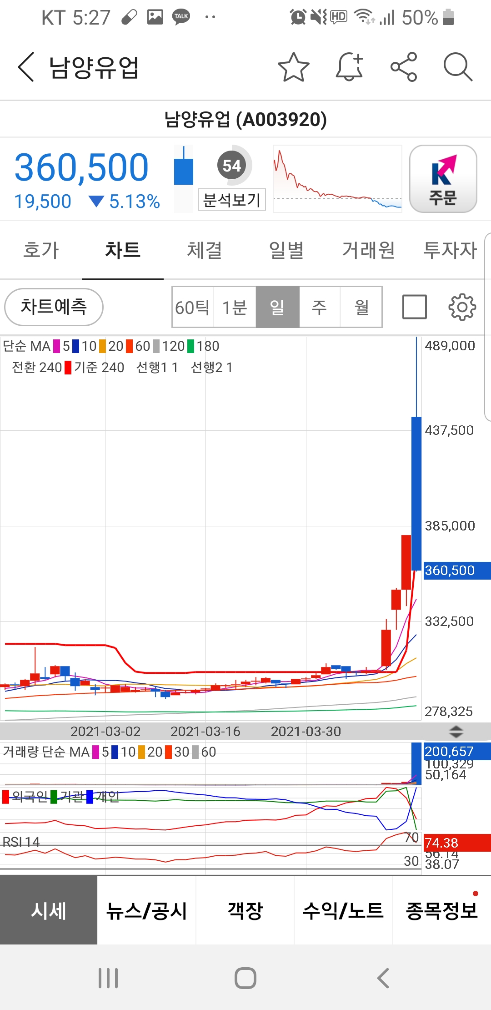Viewport: 491px width, 1010px height.
Task: Tap the 거래량 단순 MA volume legend
Action: point(46,752)
